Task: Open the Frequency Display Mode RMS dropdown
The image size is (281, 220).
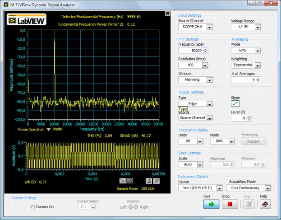Action: [x=222, y=141]
